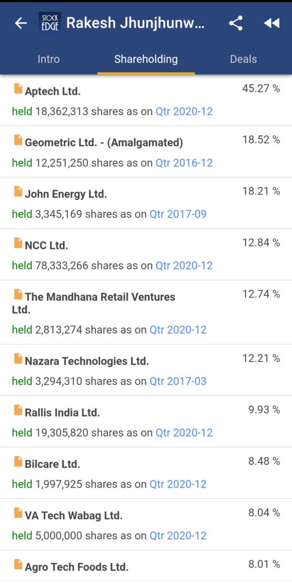This screenshot has height=583, width=292.
Task: Switch to the Intro tab
Action: [49, 59]
